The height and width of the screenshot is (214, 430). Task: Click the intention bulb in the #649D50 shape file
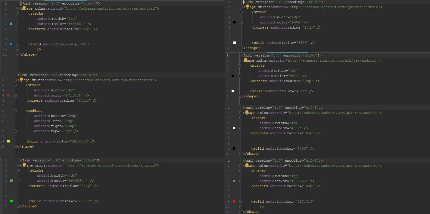[24, 164]
